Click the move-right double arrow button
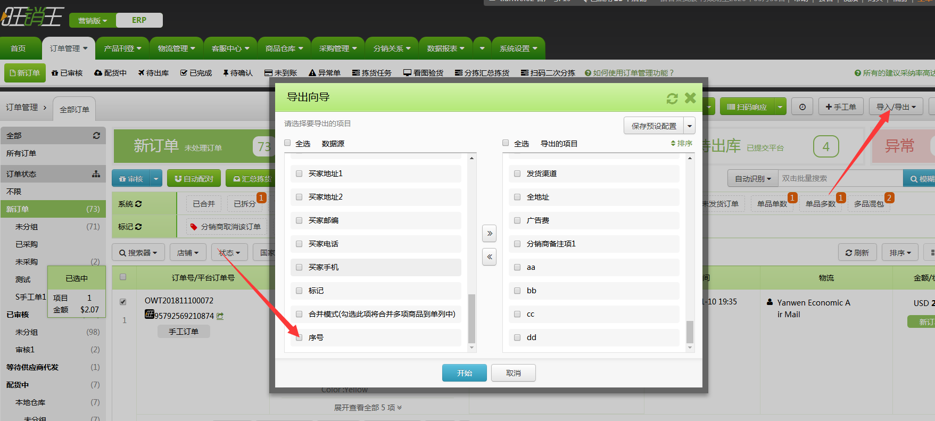 tap(490, 233)
